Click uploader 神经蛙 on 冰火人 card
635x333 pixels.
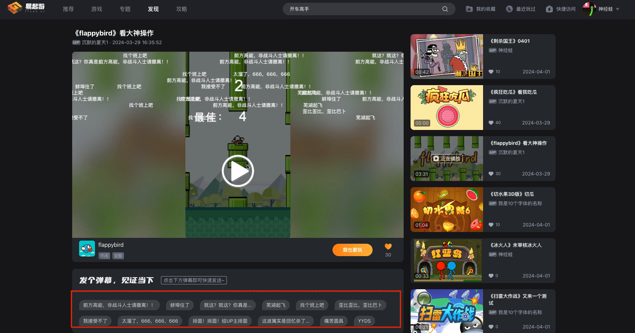click(x=506, y=254)
